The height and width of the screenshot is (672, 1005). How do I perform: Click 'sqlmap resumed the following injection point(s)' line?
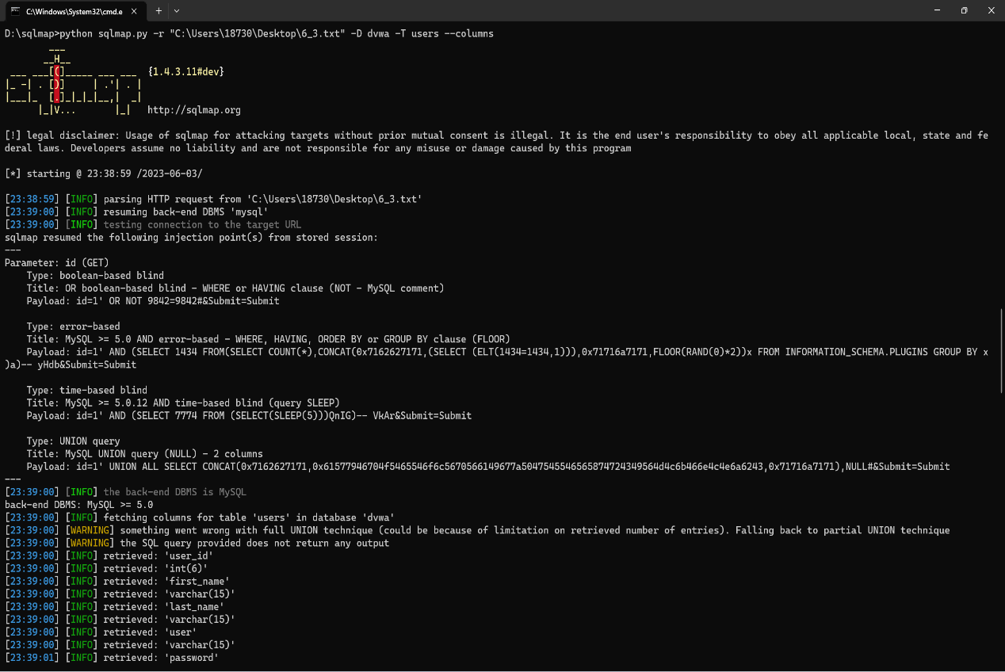tap(191, 238)
